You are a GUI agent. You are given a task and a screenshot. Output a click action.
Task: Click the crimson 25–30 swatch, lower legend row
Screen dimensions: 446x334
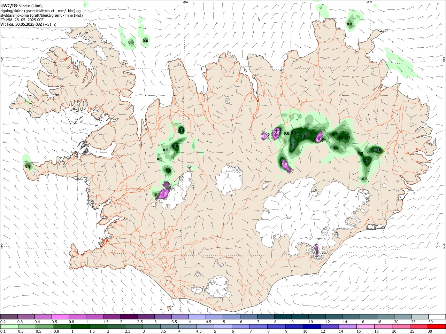pyautogui.click(x=419, y=327)
